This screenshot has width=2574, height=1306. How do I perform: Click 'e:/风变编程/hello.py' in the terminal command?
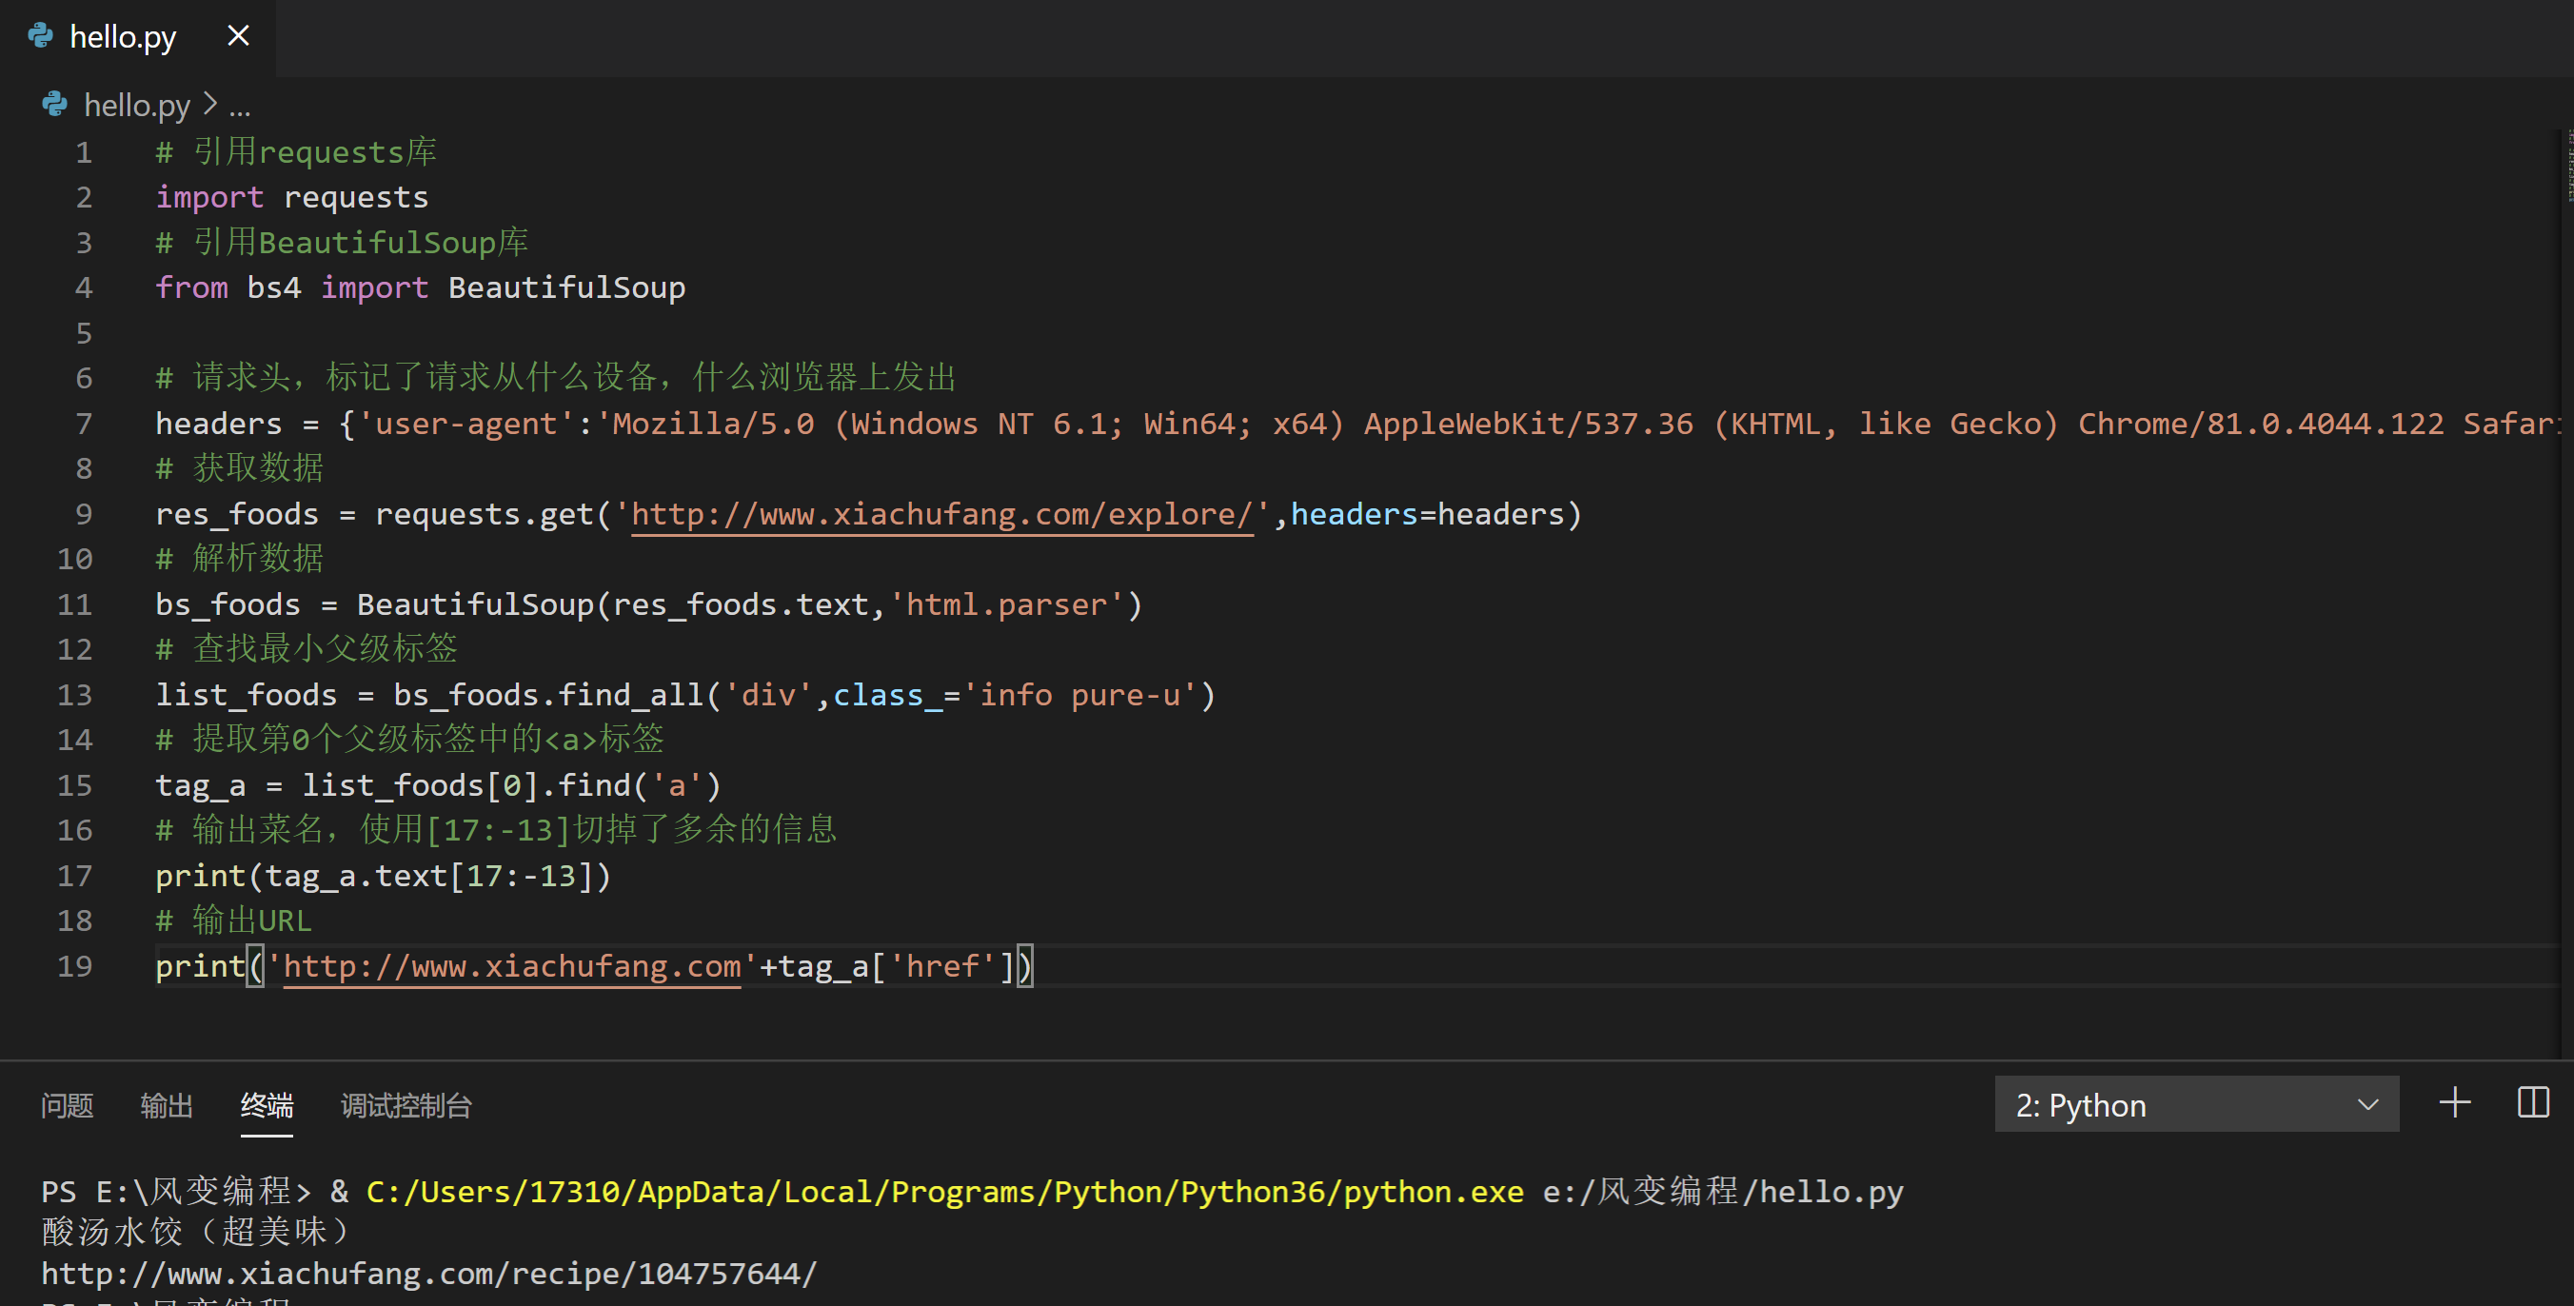point(1724,1191)
